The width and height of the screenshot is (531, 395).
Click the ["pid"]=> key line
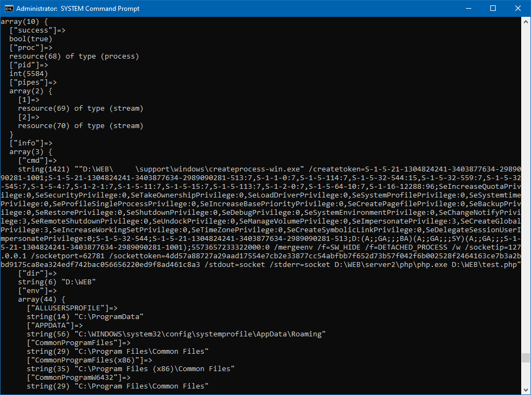click(29, 65)
